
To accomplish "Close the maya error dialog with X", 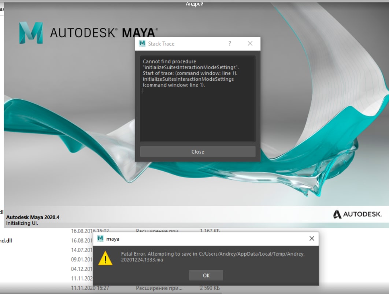I will pyautogui.click(x=312, y=239).
